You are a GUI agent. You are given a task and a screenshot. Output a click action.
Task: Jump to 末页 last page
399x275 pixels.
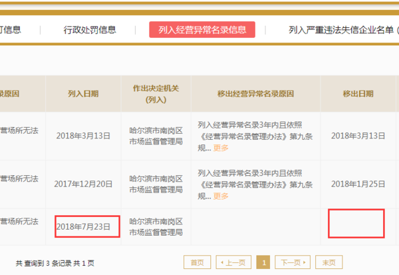[329, 262]
